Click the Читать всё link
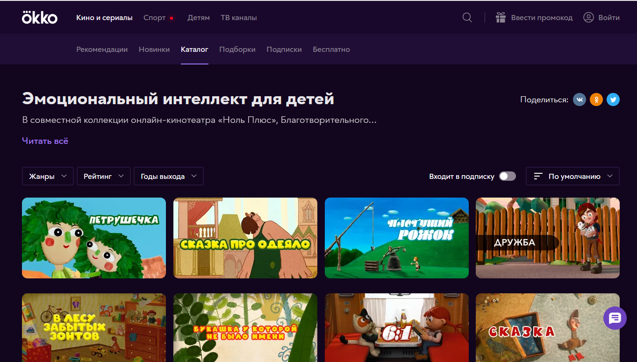637x362 pixels. pyautogui.click(x=45, y=141)
